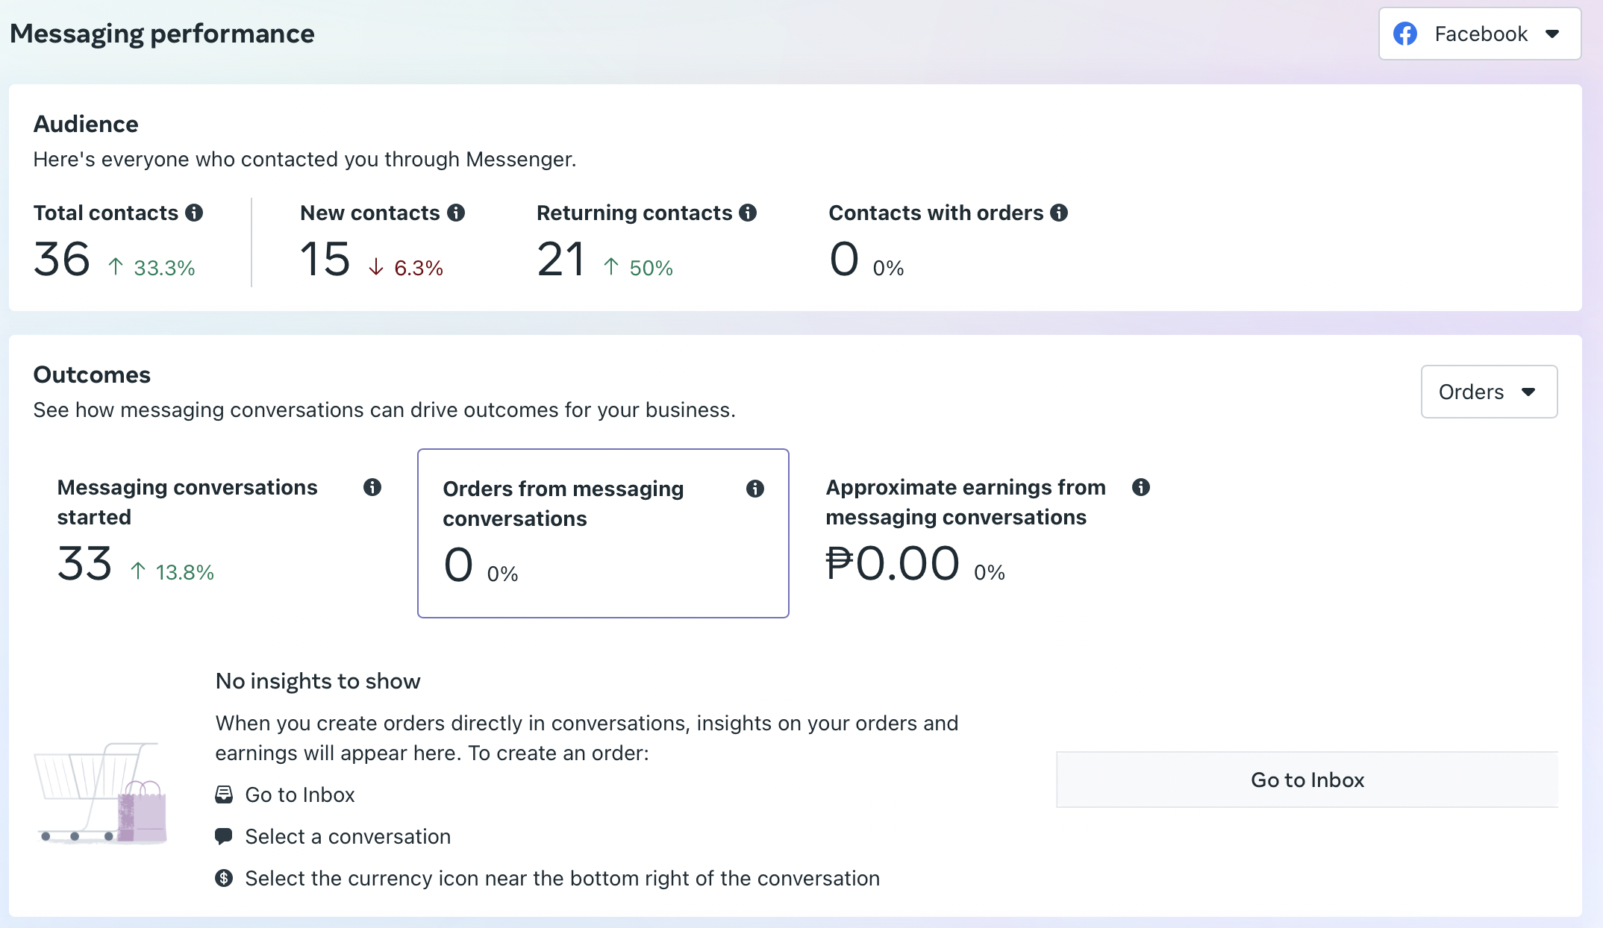Click the inbox tray icon in instructions
1603x928 pixels.
tap(224, 794)
